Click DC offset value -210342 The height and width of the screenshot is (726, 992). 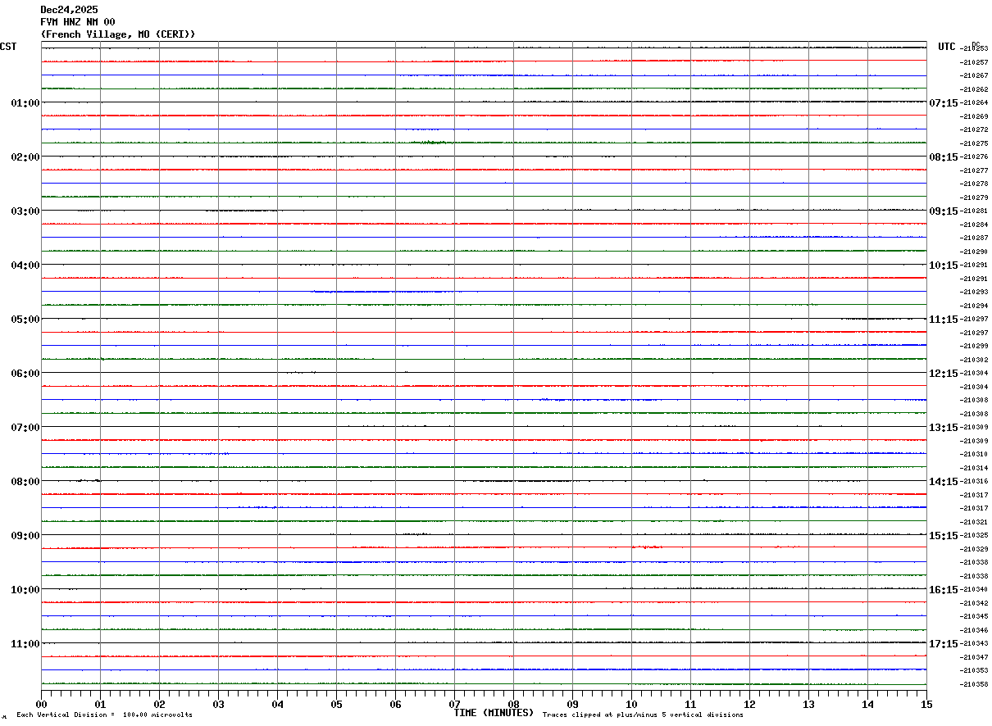[974, 603]
